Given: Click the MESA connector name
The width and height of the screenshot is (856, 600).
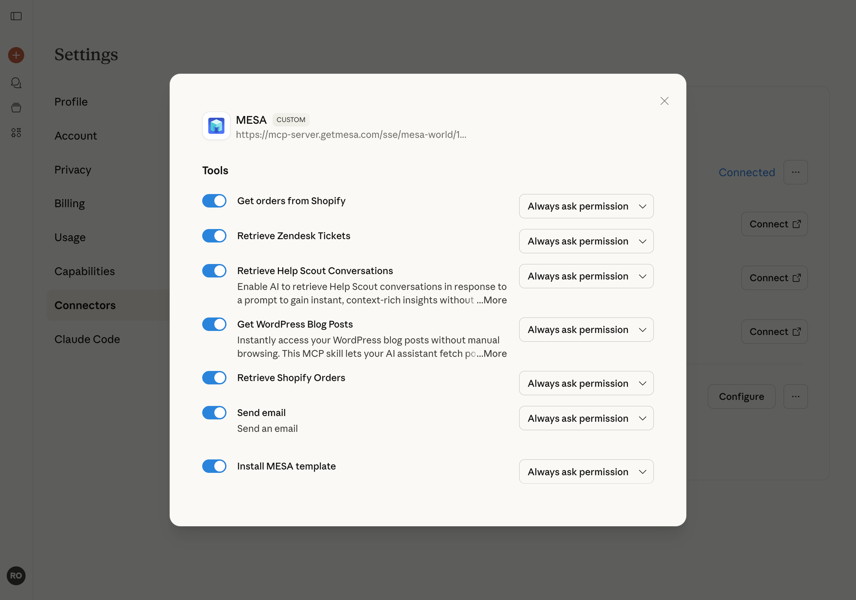Looking at the screenshot, I should (251, 120).
